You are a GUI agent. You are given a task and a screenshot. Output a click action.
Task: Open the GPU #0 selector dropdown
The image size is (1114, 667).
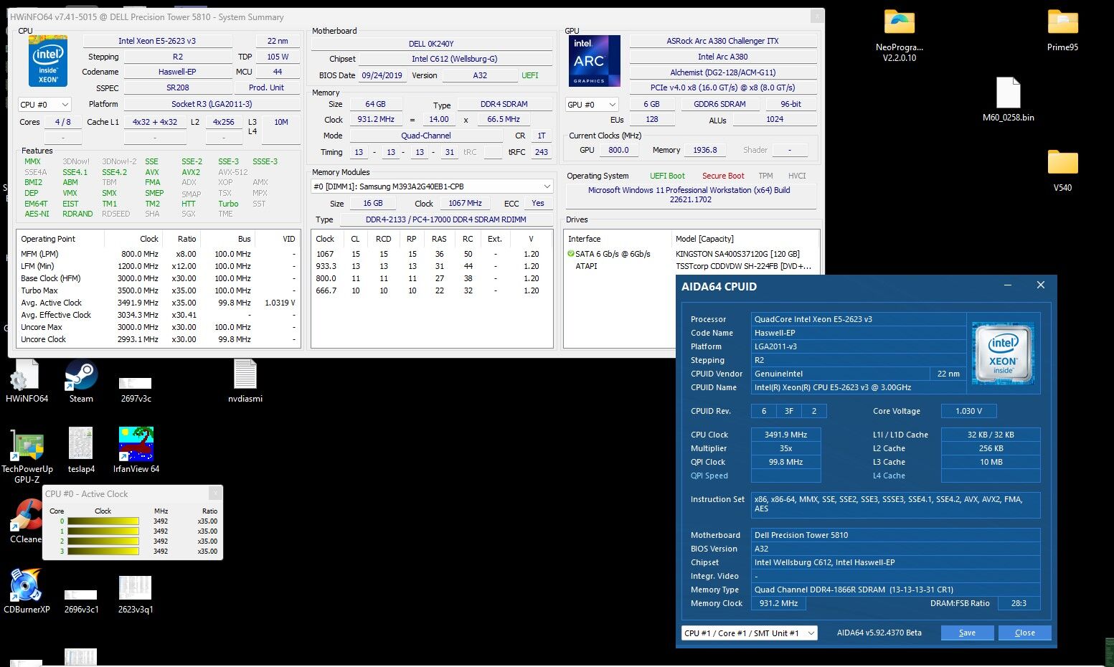(591, 105)
